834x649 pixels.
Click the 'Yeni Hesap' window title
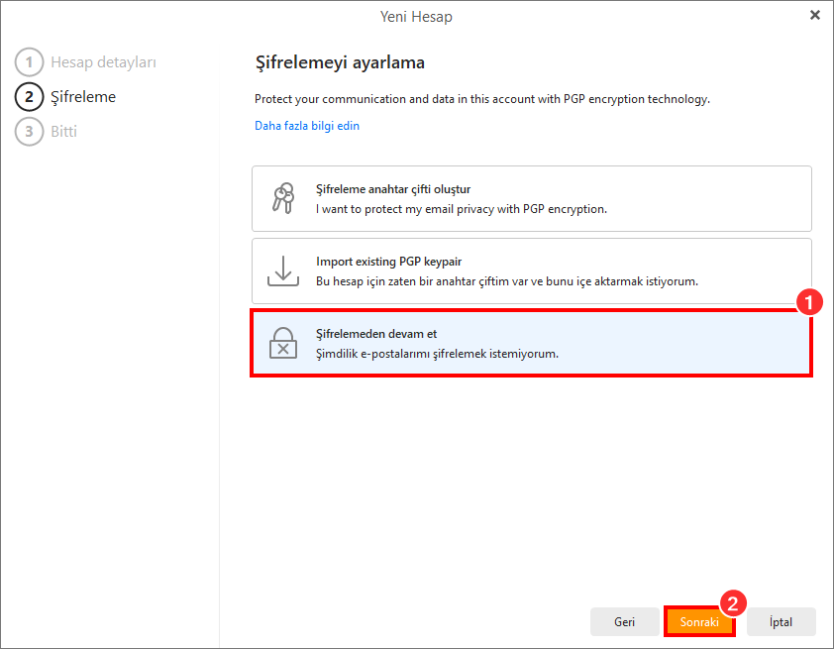tap(416, 16)
